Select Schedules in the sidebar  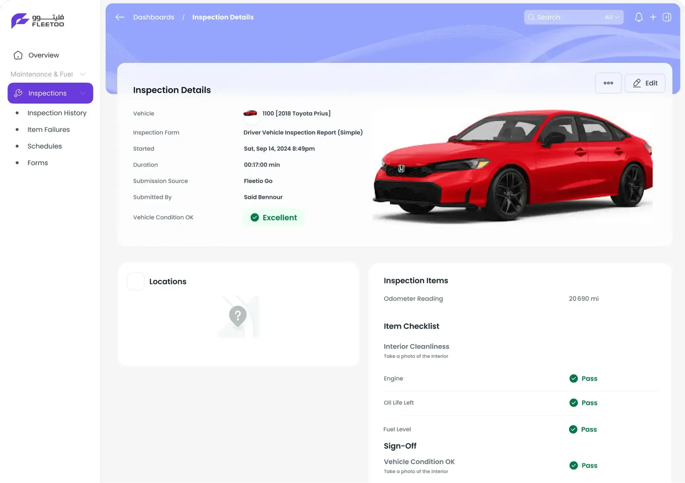[x=45, y=146]
